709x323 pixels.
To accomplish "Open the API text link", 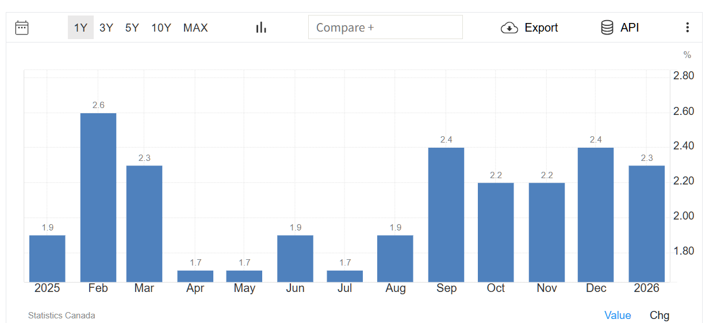I will (x=630, y=28).
